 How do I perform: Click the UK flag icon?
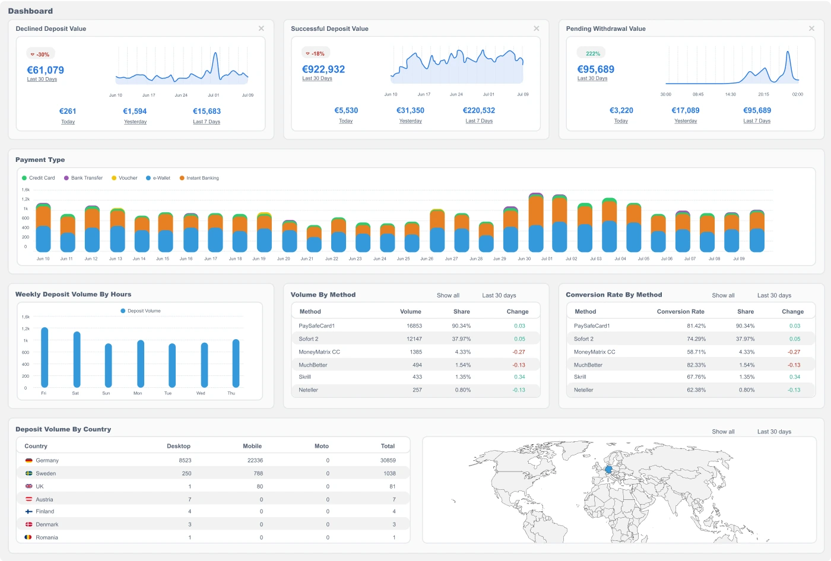28,486
